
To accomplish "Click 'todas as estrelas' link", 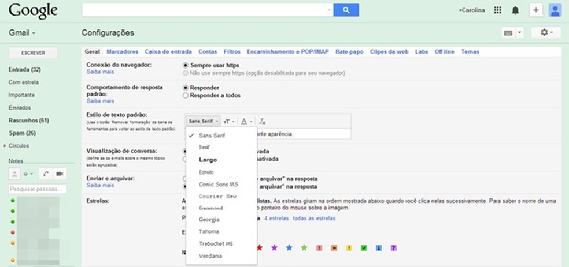I will (x=314, y=219).
